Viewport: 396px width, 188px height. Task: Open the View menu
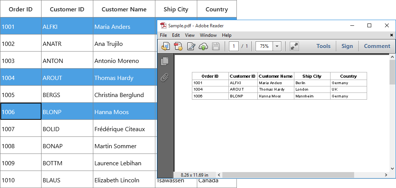tap(190, 35)
